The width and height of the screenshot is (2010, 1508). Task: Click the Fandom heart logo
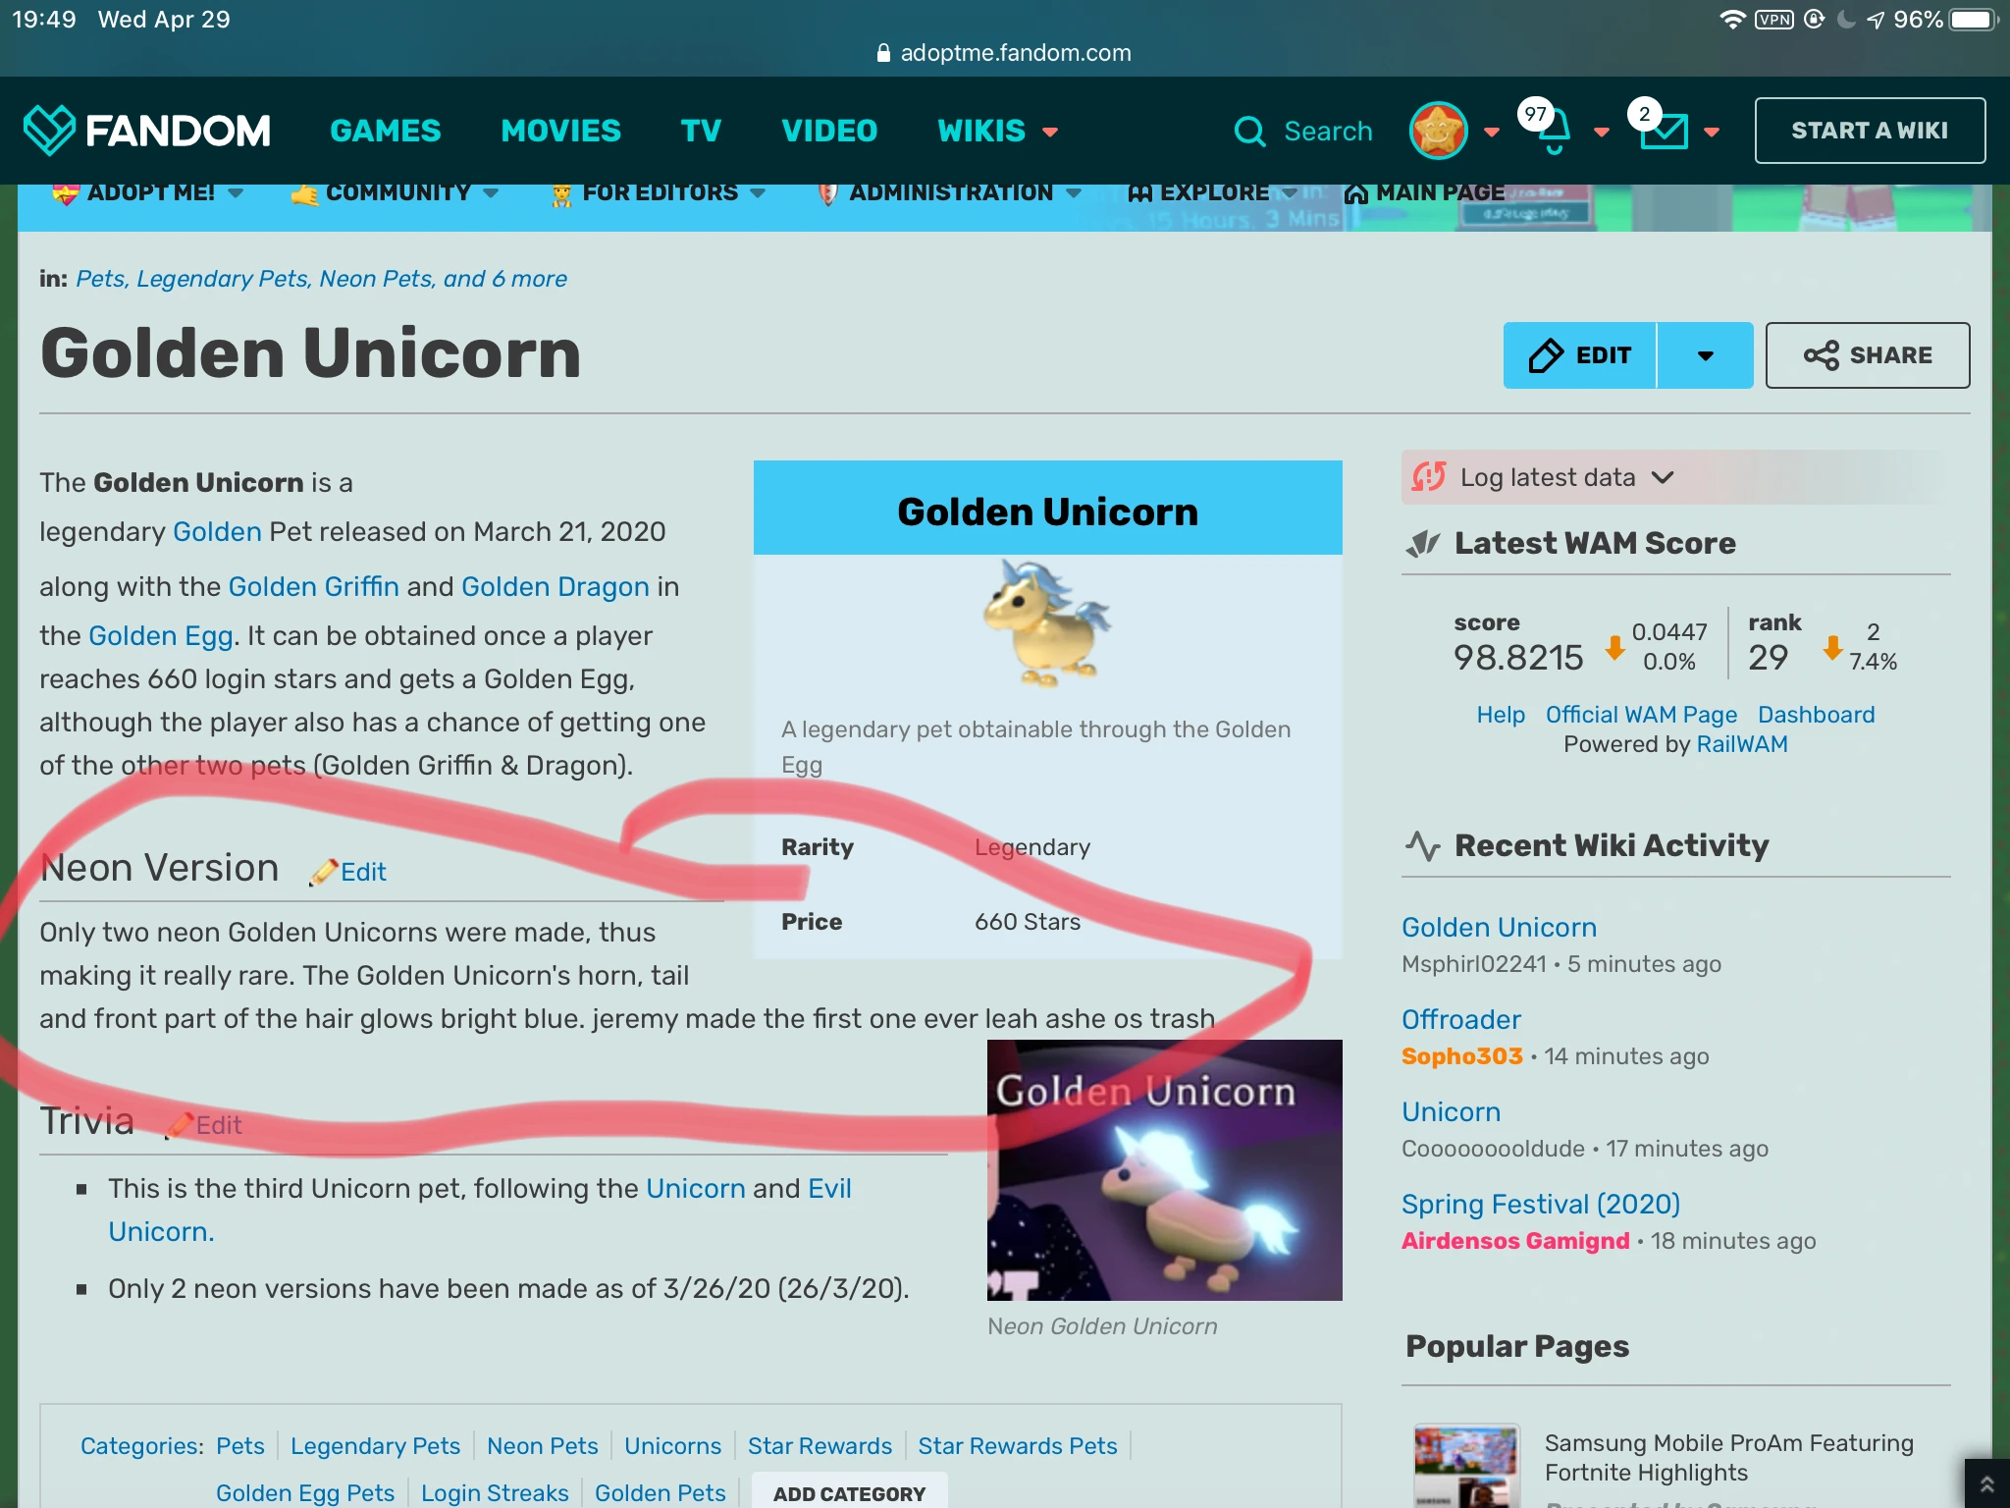coord(49,131)
